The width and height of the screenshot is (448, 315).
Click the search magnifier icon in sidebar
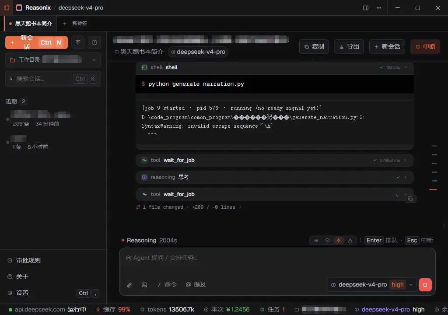pyautogui.click(x=11, y=79)
